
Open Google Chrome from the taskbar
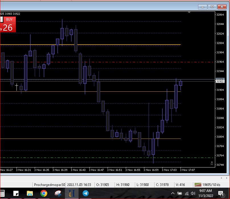(44, 193)
